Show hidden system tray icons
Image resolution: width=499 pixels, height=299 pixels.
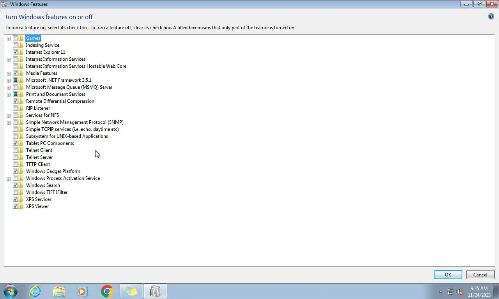point(441,292)
